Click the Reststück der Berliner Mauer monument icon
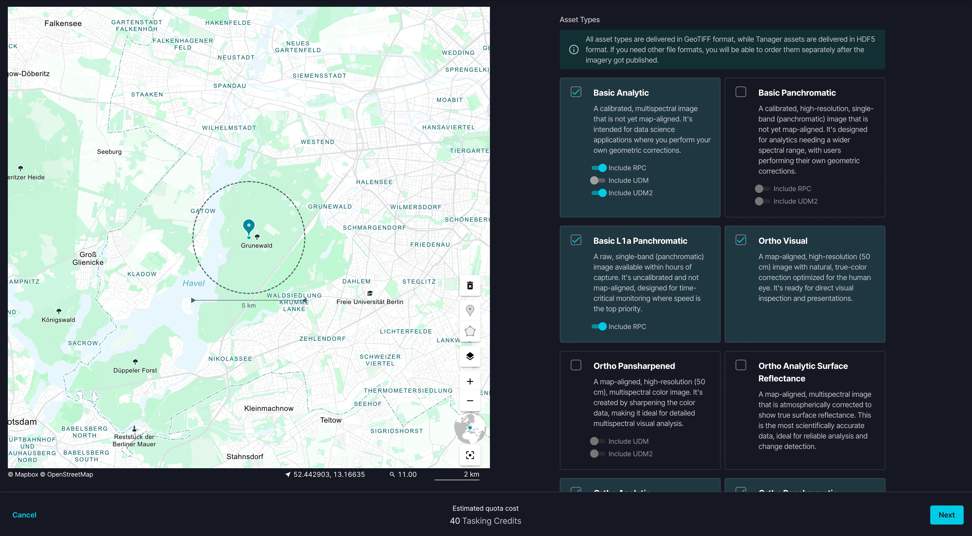972x536 pixels. click(x=134, y=429)
